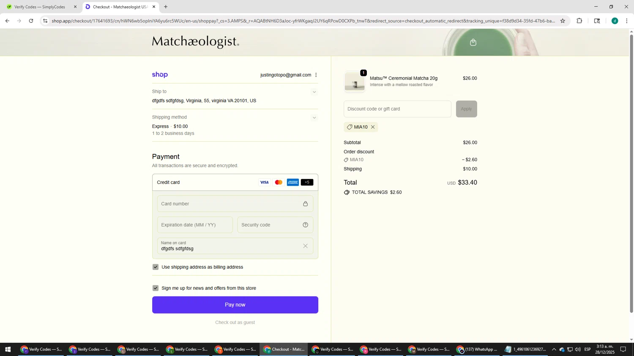Close the Verify Codes SimplyCodes tab
The image size is (634, 356).
(75, 7)
